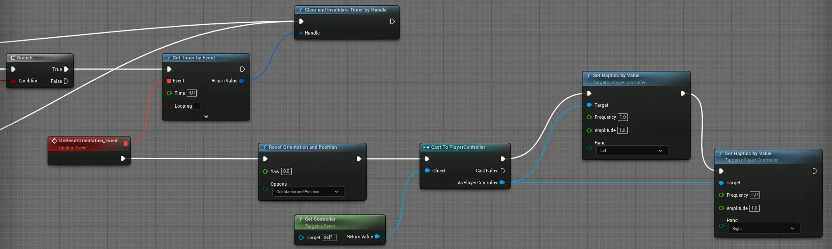Click the Branch node False output pin
The width and height of the screenshot is (832, 249).
[x=66, y=81]
